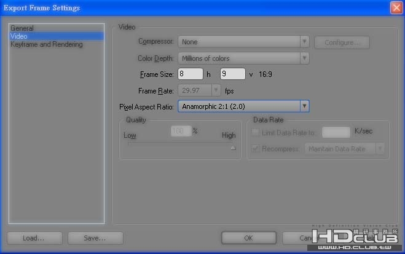Click the Load button
Screen dimensions: 405x254
coord(34,238)
